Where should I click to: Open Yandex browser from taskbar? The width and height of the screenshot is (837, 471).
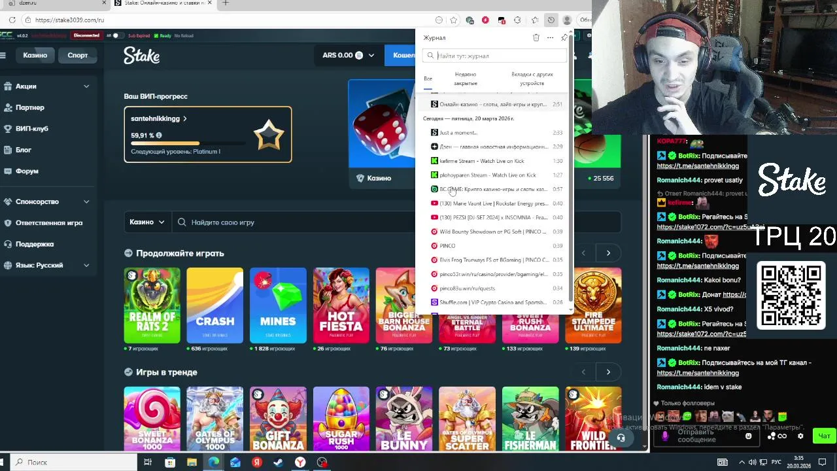tap(299, 462)
